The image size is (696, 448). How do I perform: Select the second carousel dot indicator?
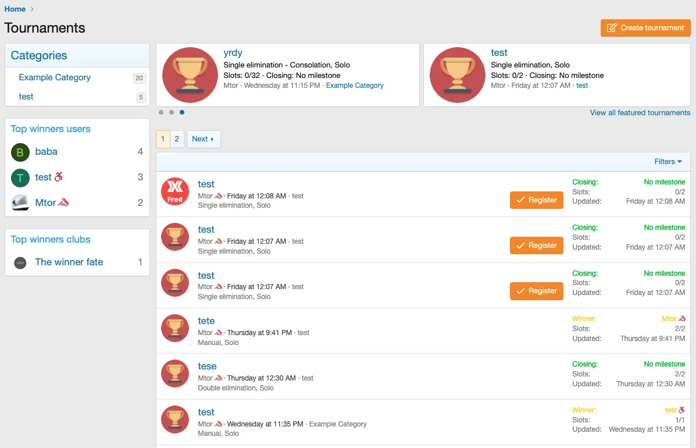[172, 112]
